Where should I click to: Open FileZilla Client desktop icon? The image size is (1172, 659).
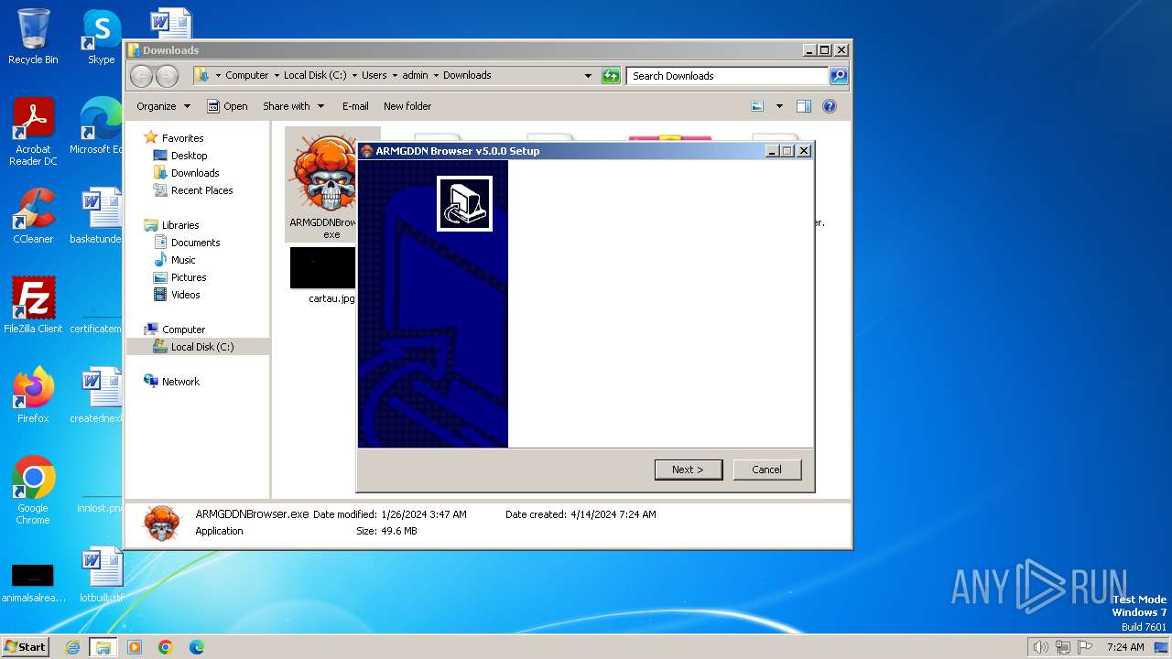point(33,305)
